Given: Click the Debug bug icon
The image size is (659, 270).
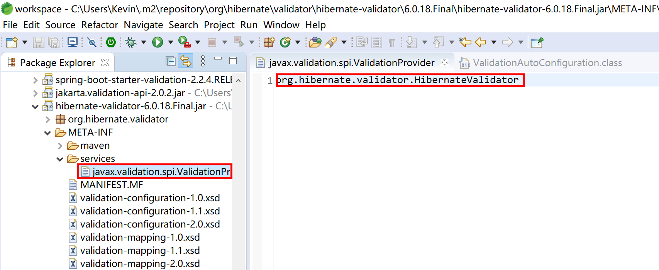Looking at the screenshot, I should tap(131, 42).
